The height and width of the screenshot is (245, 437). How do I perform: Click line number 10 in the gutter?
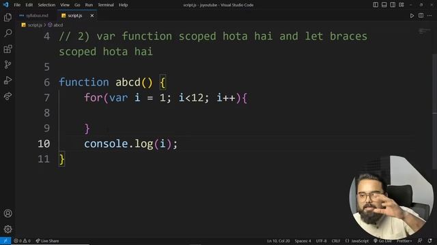[x=44, y=144]
